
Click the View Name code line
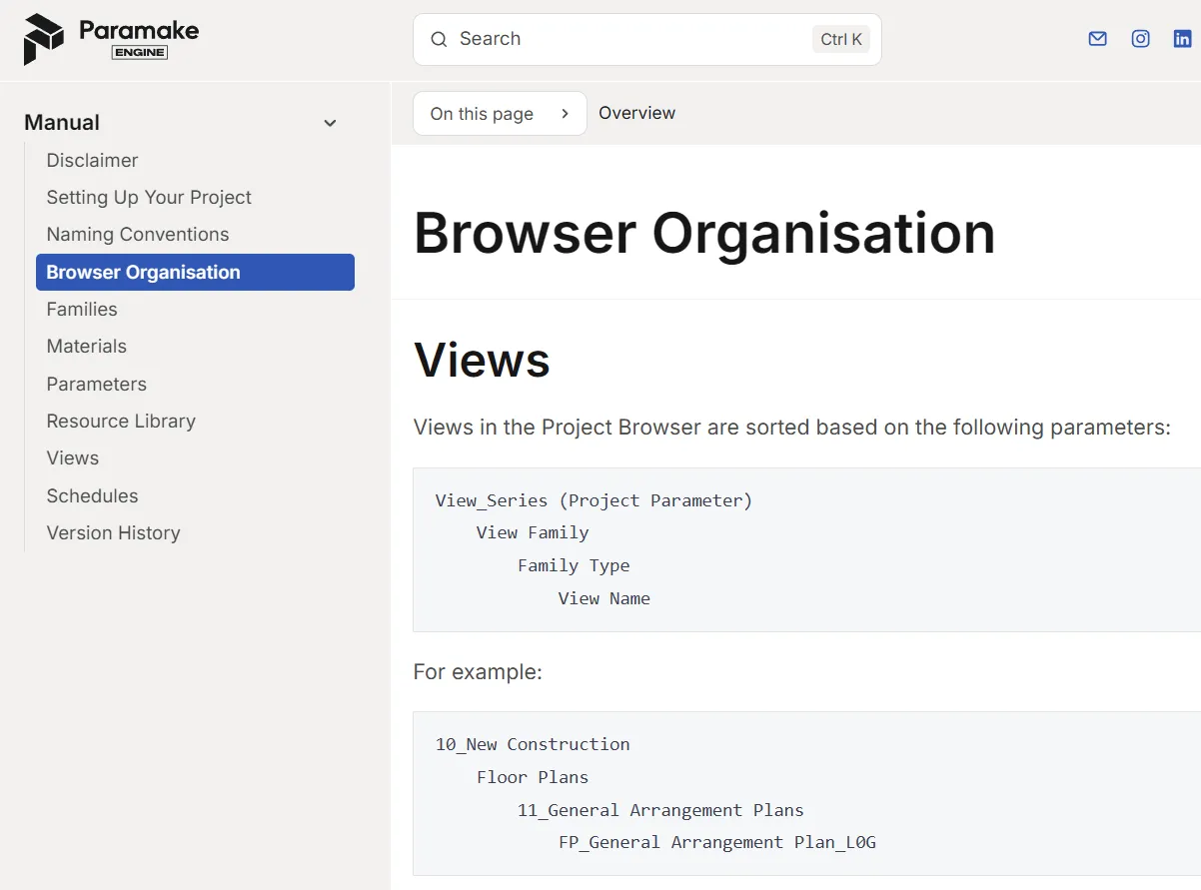point(604,599)
